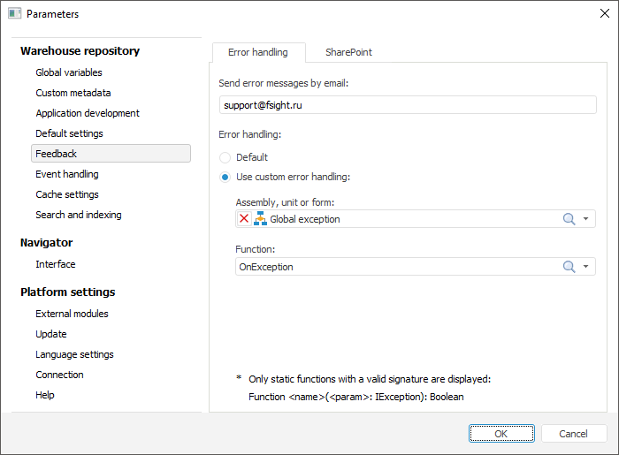Go to Custom metadata section

click(73, 93)
